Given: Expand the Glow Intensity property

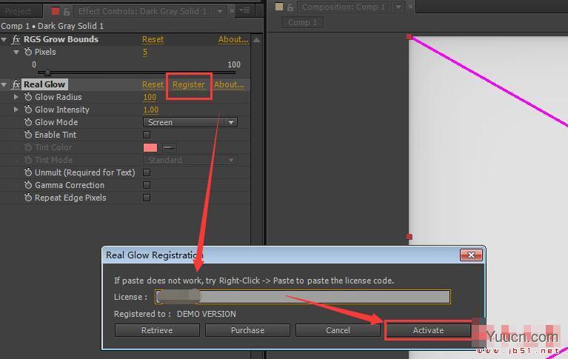Looking at the screenshot, I should click(x=16, y=110).
